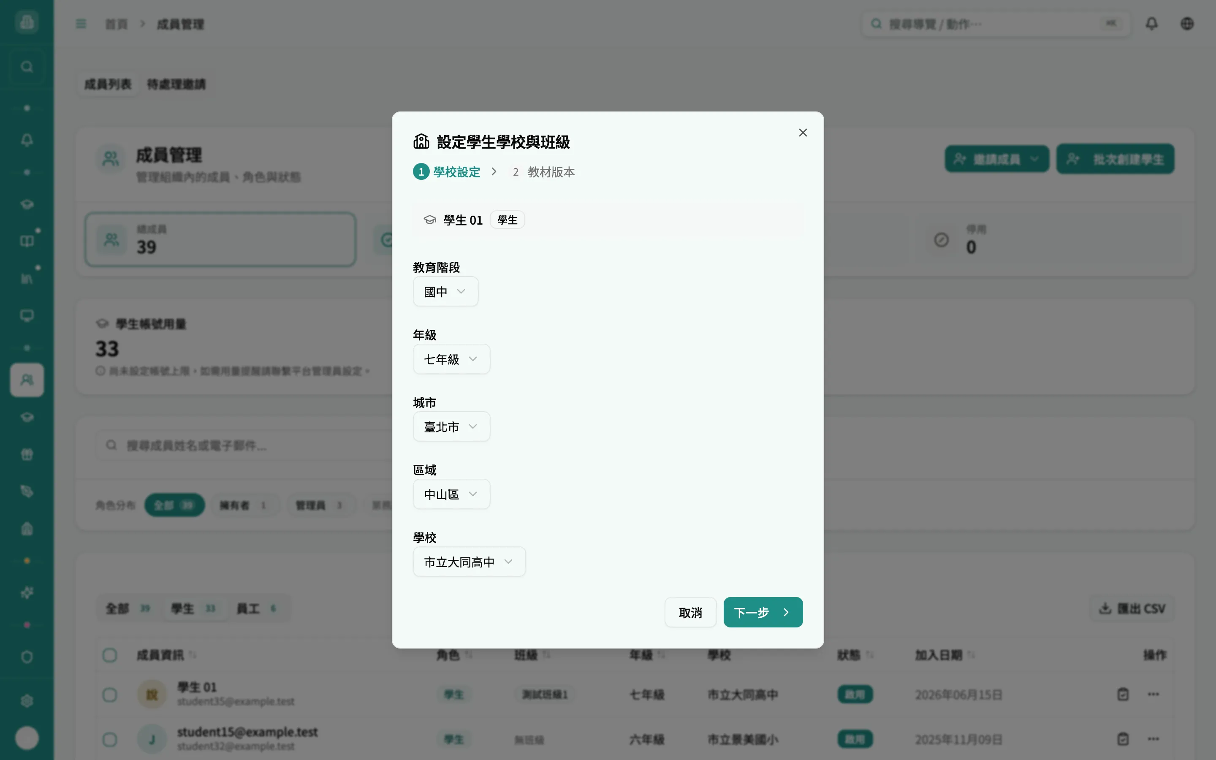Filter roles by 全部 chip

click(174, 505)
